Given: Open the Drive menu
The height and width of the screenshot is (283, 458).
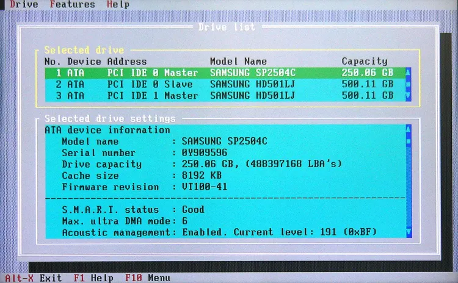Looking at the screenshot, I should [x=24, y=4].
